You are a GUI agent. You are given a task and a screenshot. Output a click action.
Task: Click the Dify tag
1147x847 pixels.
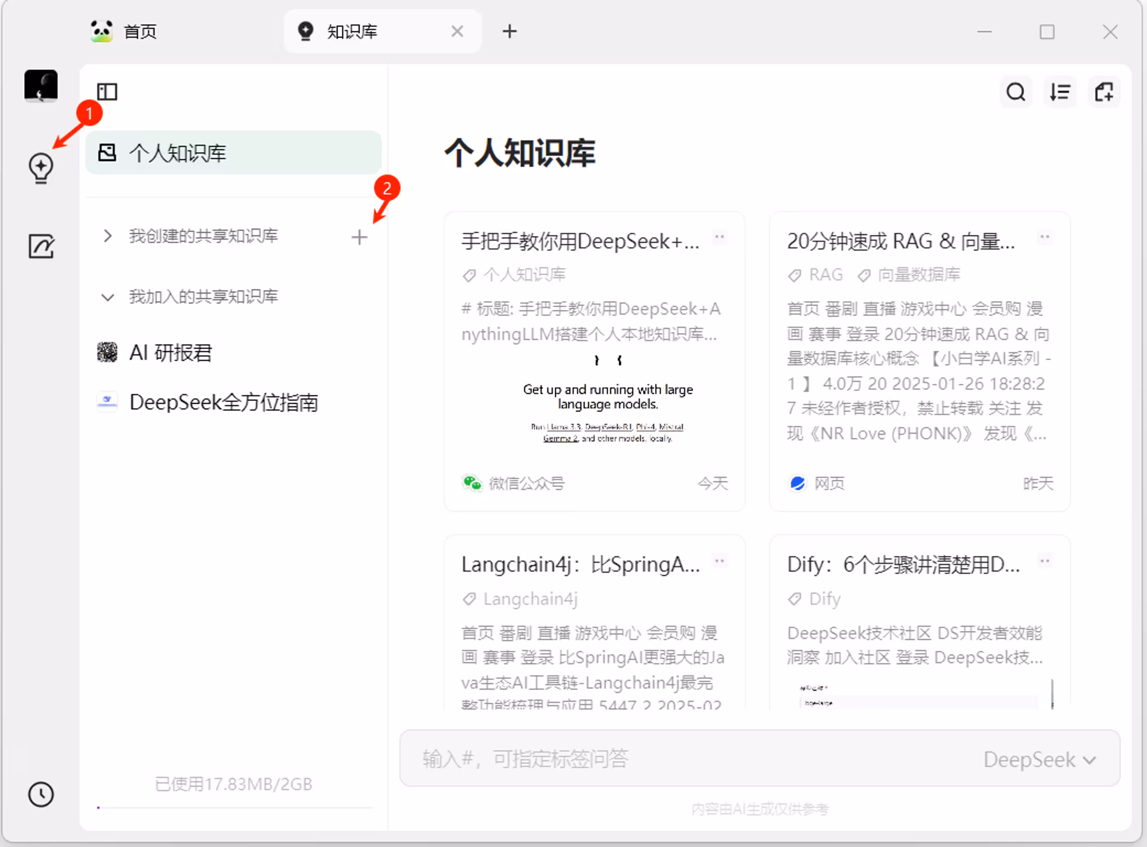pyautogui.click(x=815, y=599)
